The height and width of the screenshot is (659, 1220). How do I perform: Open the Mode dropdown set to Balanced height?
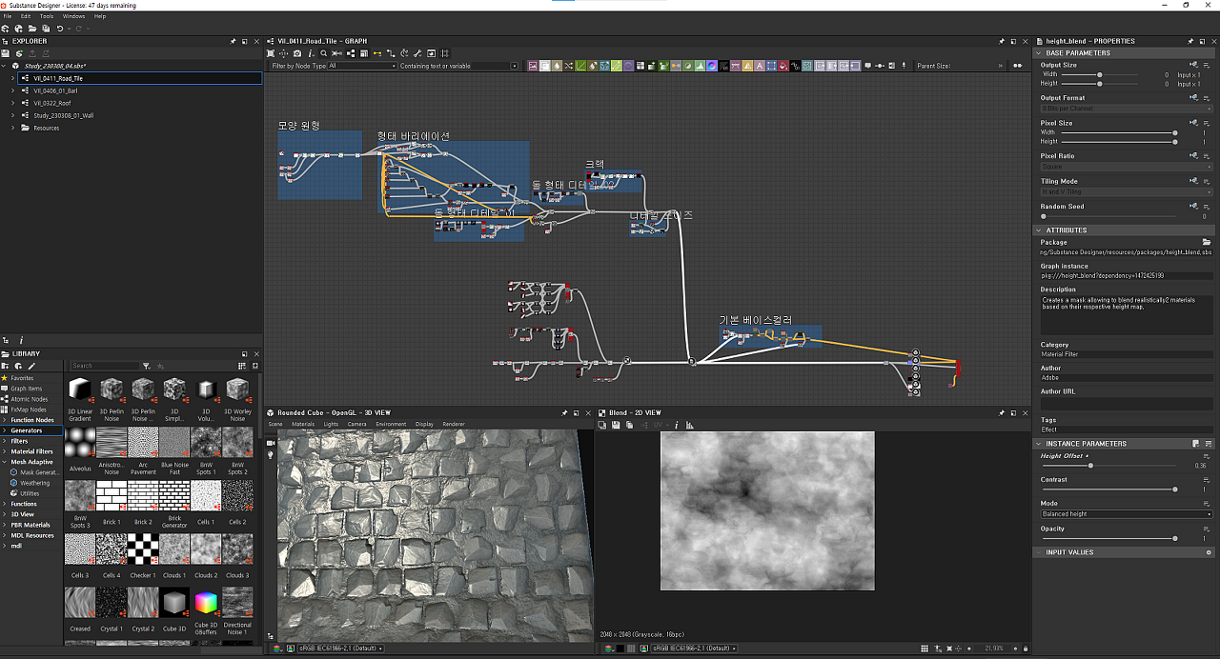(x=1126, y=514)
